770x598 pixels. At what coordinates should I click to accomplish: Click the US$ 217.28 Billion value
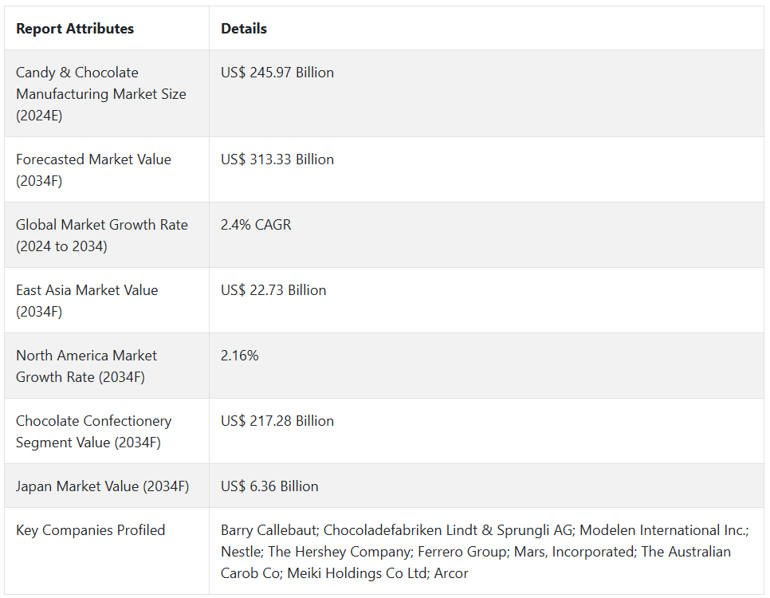click(277, 421)
